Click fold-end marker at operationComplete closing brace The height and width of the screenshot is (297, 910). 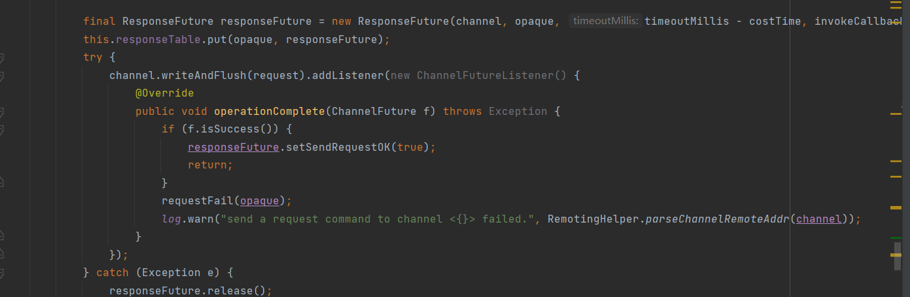click(x=2, y=236)
